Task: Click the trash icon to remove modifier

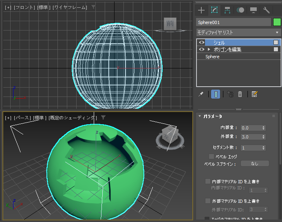Action: (240, 94)
